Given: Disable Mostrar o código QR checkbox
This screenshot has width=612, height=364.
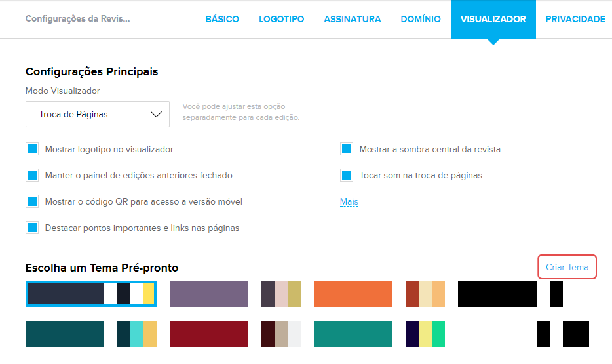Looking at the screenshot, I should [32, 202].
